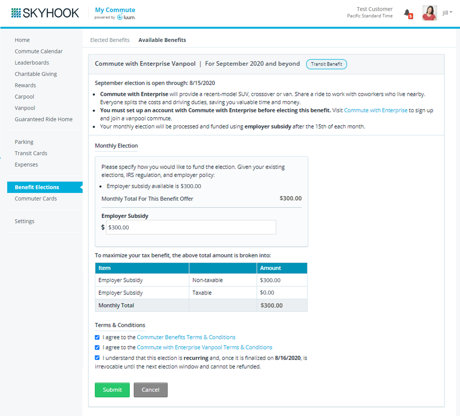The width and height of the screenshot is (460, 416).
Task: Click the Taxable table cell
Action: pos(223,293)
